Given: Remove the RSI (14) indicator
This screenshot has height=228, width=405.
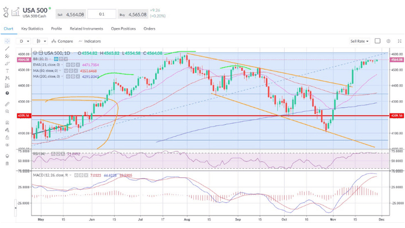Looking at the screenshot, I should (x=63, y=154).
